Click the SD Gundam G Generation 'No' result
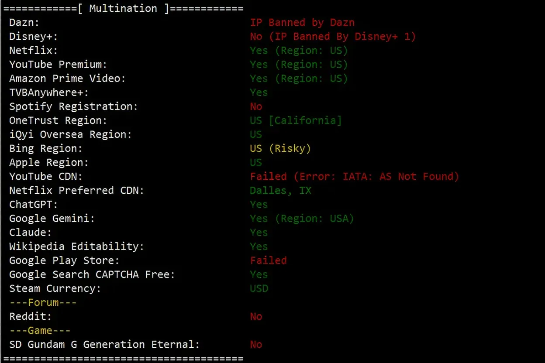Screen dimensions: 545x363 (x=256, y=344)
